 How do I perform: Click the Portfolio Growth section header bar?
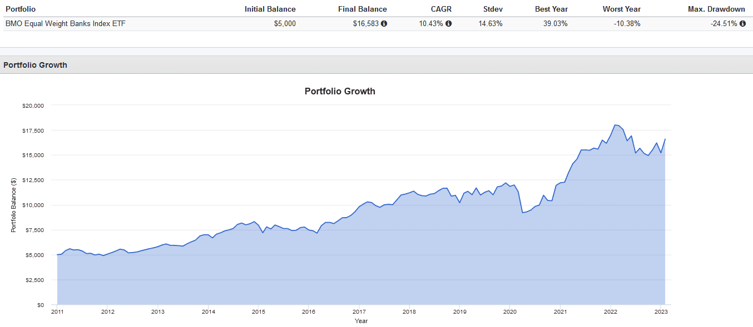(36, 65)
